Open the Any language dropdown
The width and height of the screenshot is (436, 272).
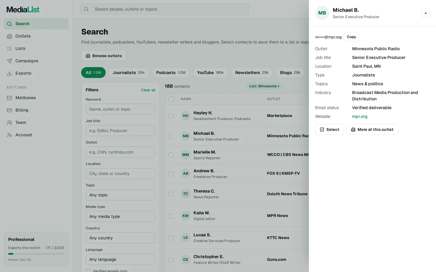coord(121,259)
